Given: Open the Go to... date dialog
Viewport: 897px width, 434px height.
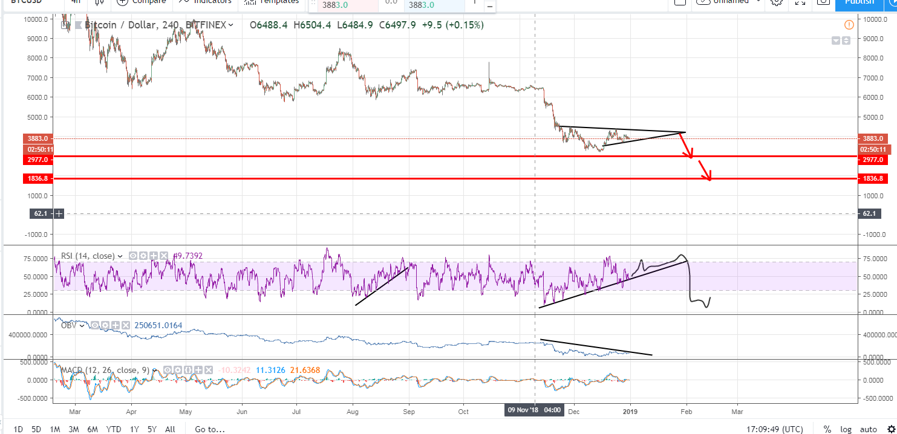Looking at the screenshot, I should [210, 429].
